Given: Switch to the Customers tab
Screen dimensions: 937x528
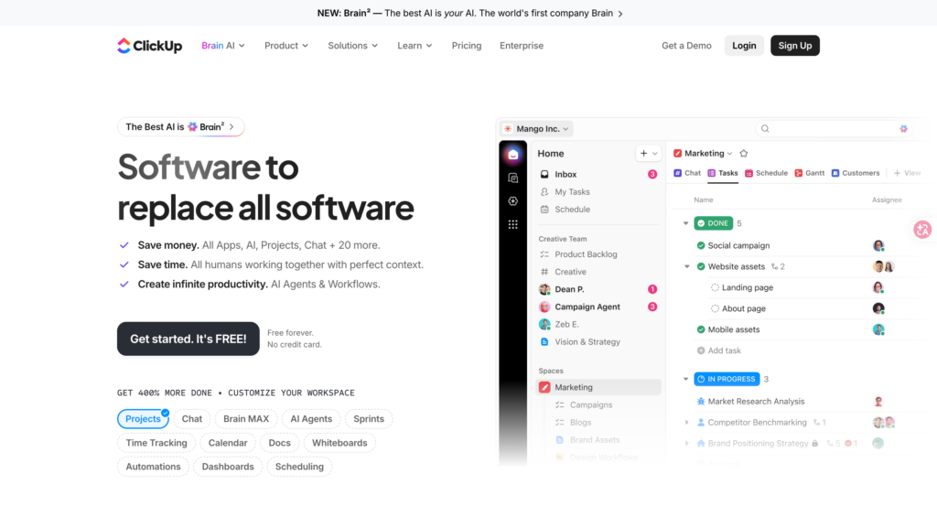Looking at the screenshot, I should point(856,173).
